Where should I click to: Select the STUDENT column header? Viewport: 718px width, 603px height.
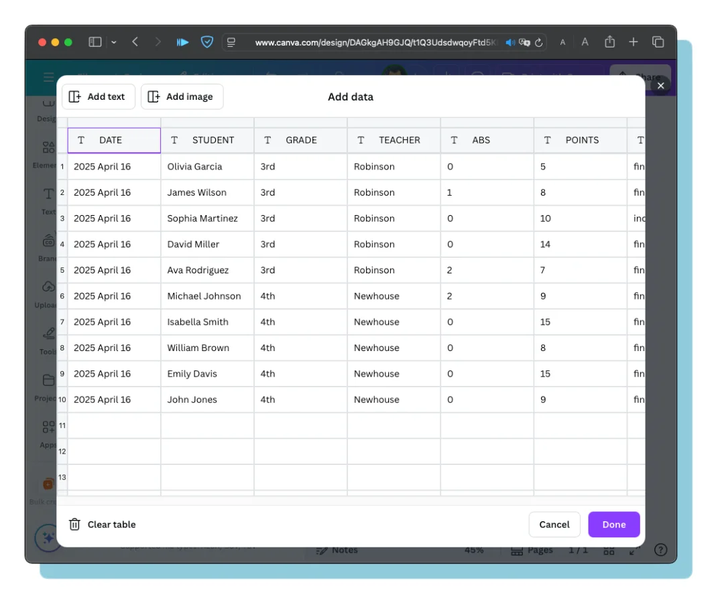coord(207,140)
